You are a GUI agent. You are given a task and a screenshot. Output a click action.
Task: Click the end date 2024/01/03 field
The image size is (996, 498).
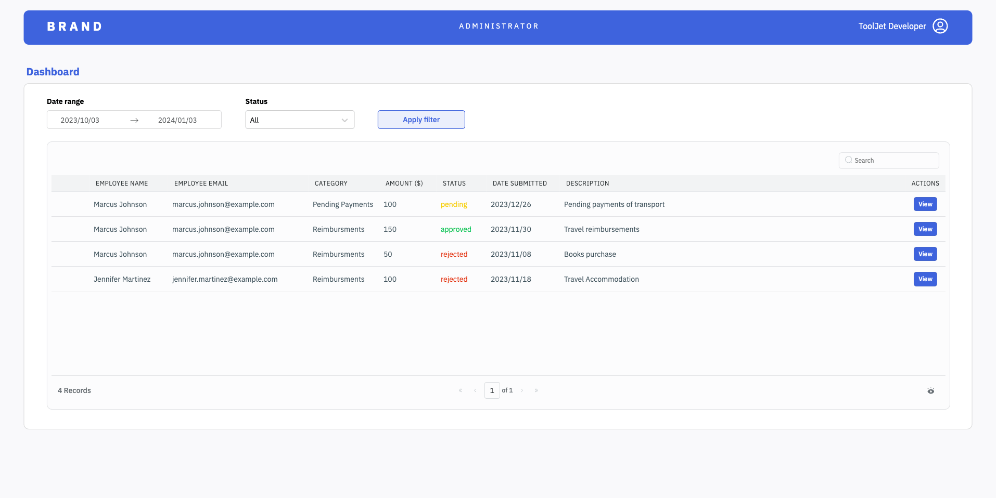pyautogui.click(x=177, y=120)
